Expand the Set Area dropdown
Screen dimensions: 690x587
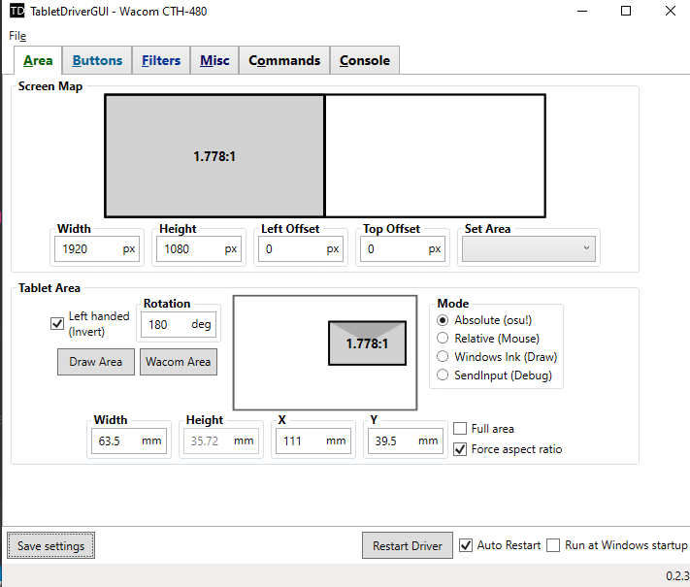click(x=529, y=249)
